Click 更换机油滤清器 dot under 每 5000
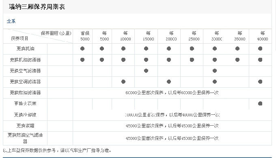This screenshot has height=158, width=276. click(102, 60)
